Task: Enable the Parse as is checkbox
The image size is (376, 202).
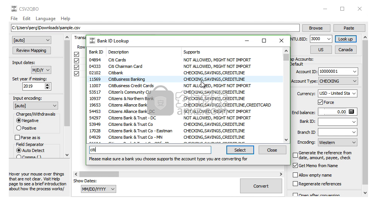Action: [x=17, y=137]
